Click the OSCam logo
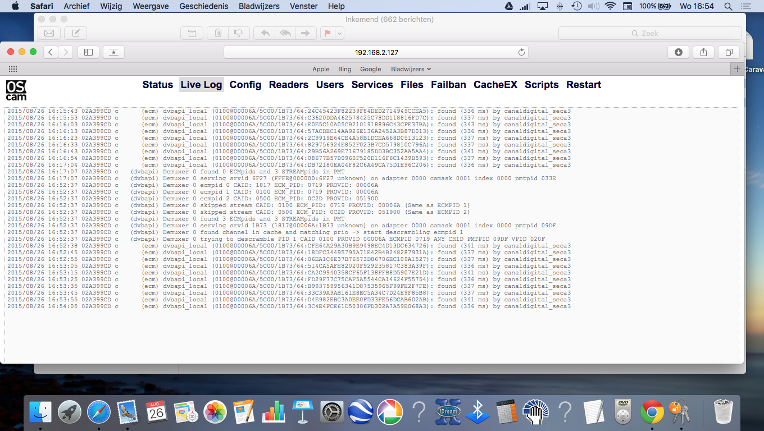 pos(16,90)
